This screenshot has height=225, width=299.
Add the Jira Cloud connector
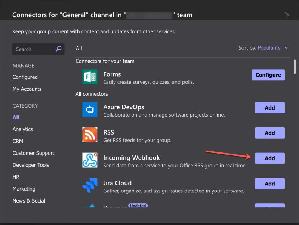click(x=269, y=184)
